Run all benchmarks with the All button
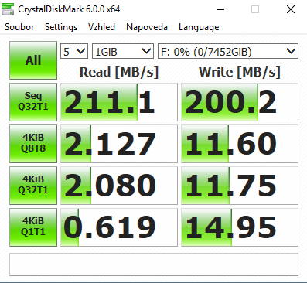Screen dimensions: 307x283 tap(33, 60)
